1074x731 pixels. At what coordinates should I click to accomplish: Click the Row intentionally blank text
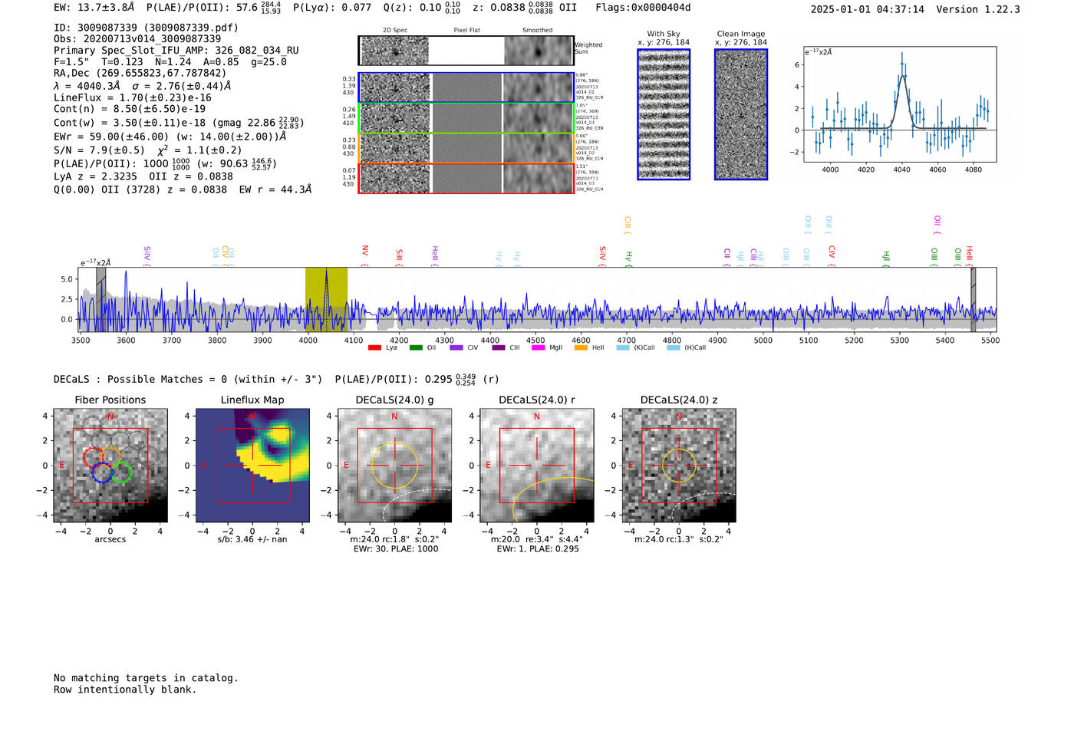(125, 690)
